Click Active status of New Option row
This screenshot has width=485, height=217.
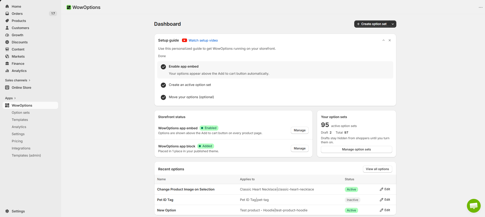pyautogui.click(x=351, y=210)
